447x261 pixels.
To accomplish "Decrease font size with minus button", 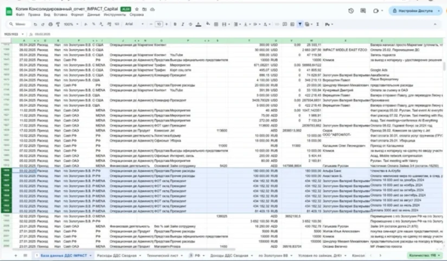I will (x=151, y=24).
